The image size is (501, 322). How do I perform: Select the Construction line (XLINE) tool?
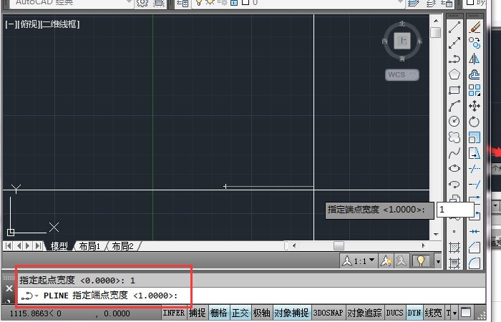click(454, 43)
